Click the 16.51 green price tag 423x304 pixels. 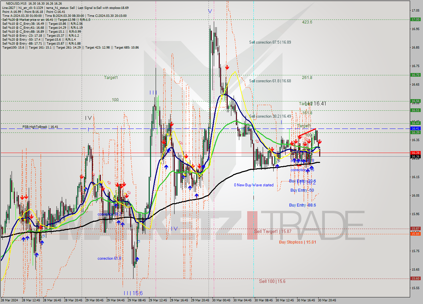pyautogui.click(x=415, y=110)
